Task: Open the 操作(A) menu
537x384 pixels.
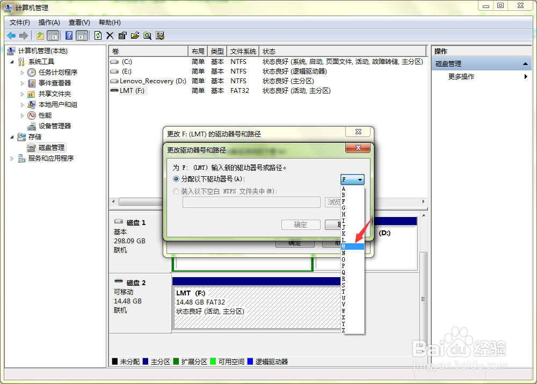Action: [x=49, y=23]
